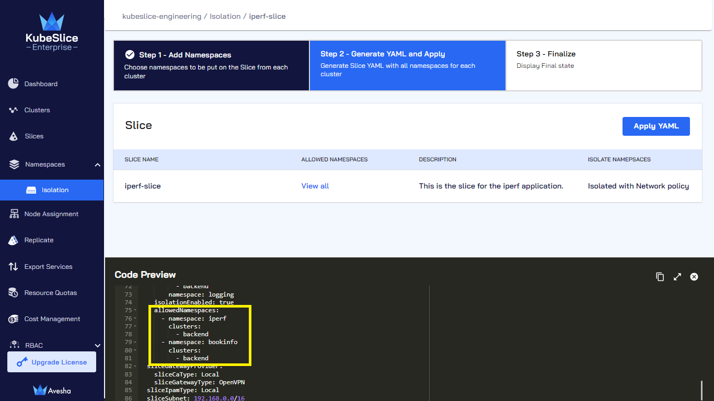The height and width of the screenshot is (401, 714).
Task: Click the Code Preview heading
Action: pyautogui.click(x=145, y=275)
